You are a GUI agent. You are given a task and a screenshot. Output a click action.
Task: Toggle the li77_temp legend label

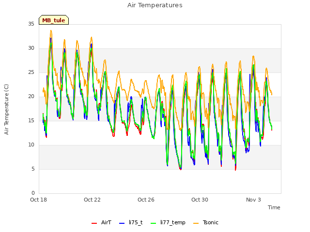[x=173, y=223]
